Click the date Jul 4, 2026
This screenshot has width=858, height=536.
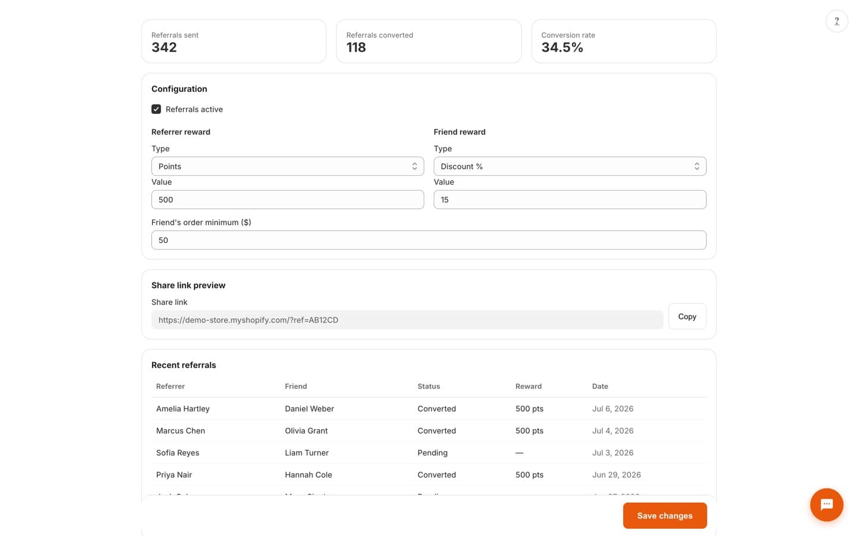coord(613,431)
